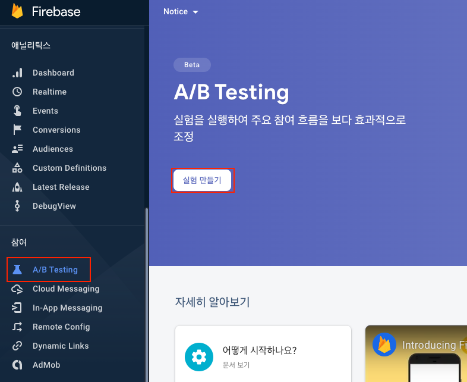The image size is (467, 382).
Task: Select Dynamic Links
Action: [x=61, y=346]
